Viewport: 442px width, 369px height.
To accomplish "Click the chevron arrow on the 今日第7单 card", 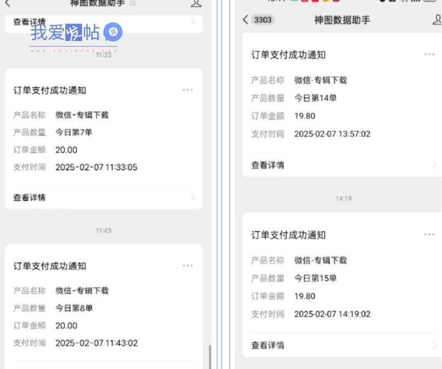I will click(193, 197).
